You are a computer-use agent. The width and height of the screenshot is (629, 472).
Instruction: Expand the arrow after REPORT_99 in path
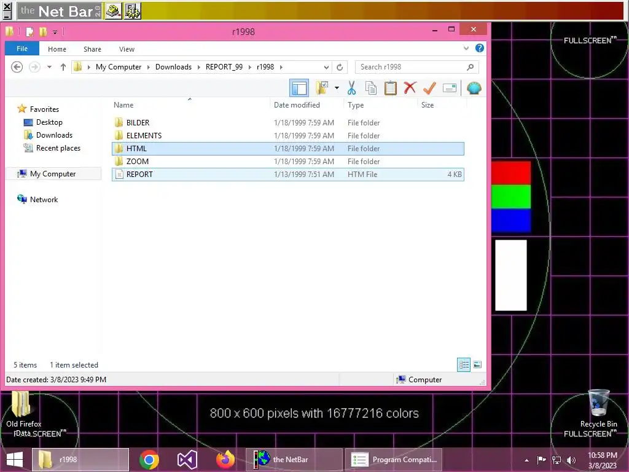pos(250,67)
